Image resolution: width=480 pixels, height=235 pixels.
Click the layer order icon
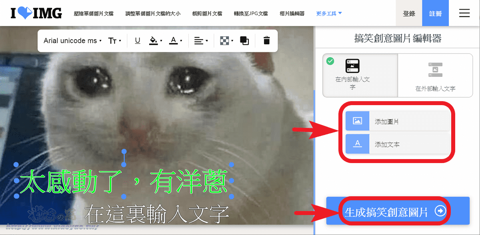click(x=244, y=41)
